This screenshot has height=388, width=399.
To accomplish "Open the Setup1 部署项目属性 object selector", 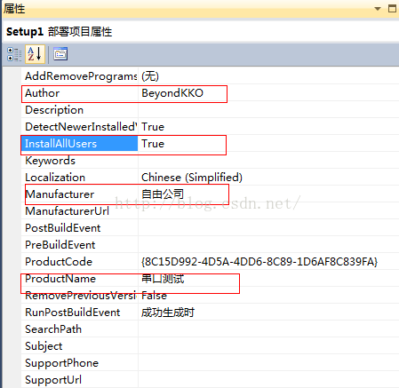I will click(x=201, y=31).
